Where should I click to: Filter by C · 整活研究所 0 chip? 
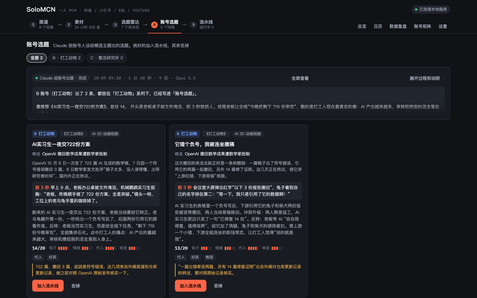click(107, 58)
